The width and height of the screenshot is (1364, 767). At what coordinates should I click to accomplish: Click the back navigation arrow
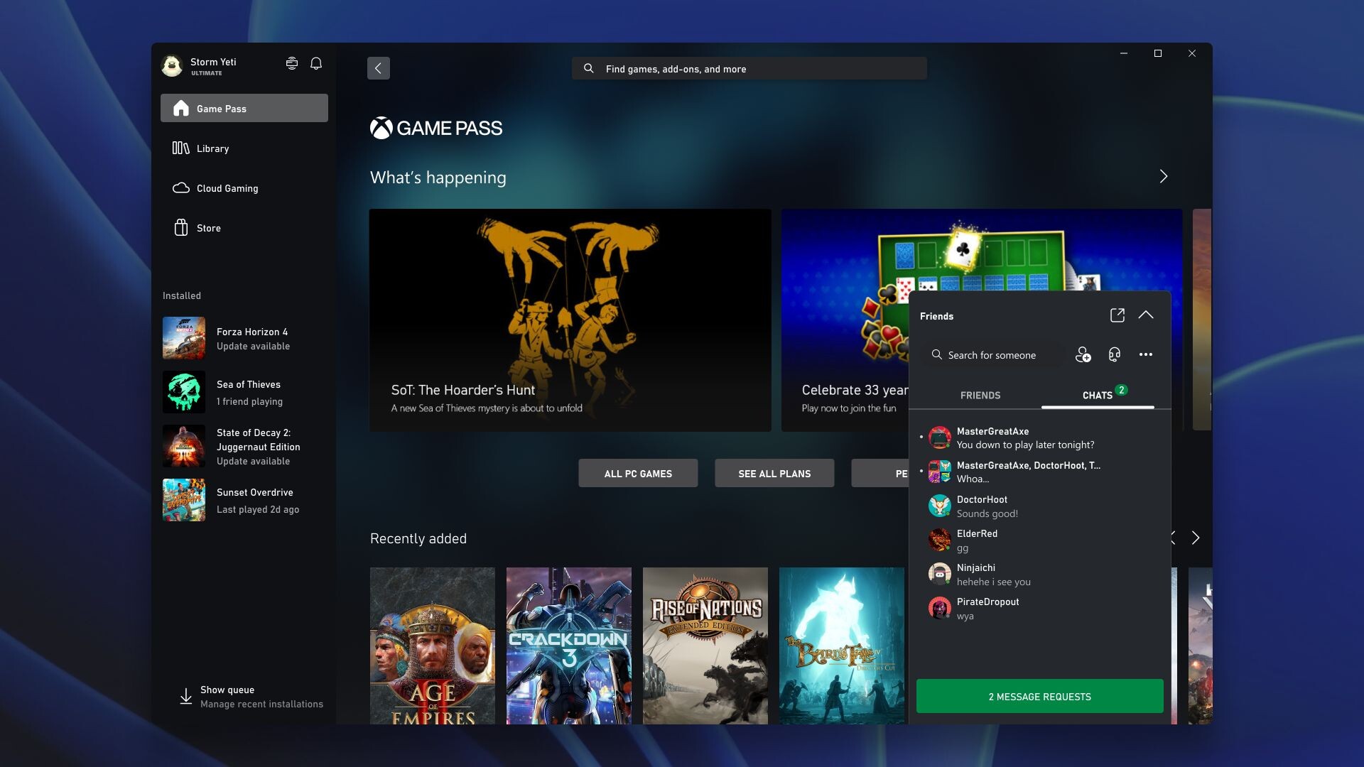coord(379,67)
